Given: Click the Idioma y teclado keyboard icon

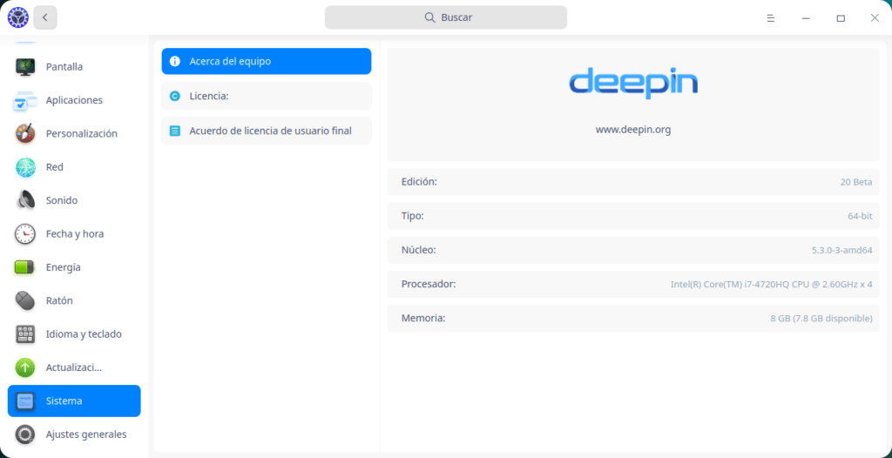Looking at the screenshot, I should [25, 334].
